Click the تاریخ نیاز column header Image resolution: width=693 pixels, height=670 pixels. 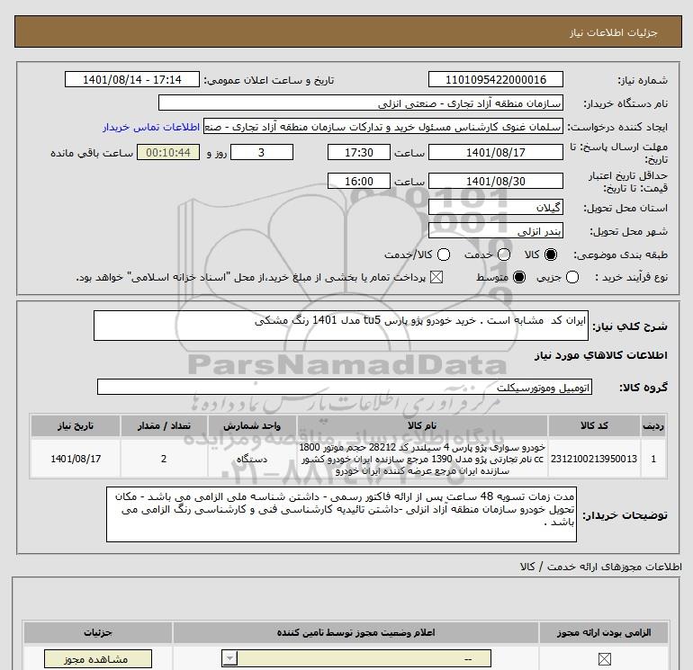(76, 425)
